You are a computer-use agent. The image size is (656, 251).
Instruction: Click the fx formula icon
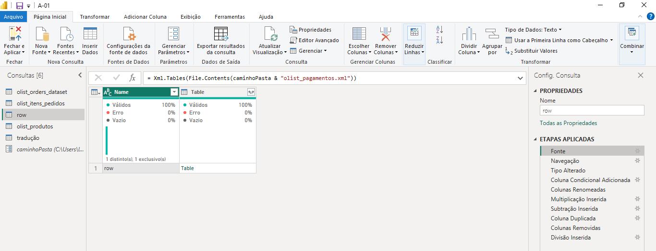click(133, 78)
